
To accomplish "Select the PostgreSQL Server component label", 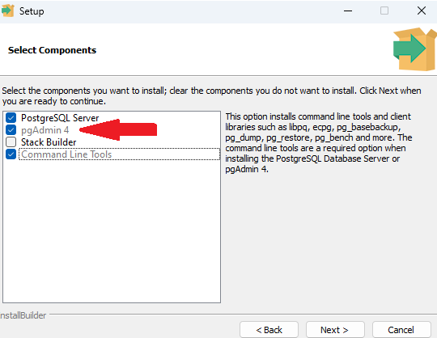I will 60,118.
